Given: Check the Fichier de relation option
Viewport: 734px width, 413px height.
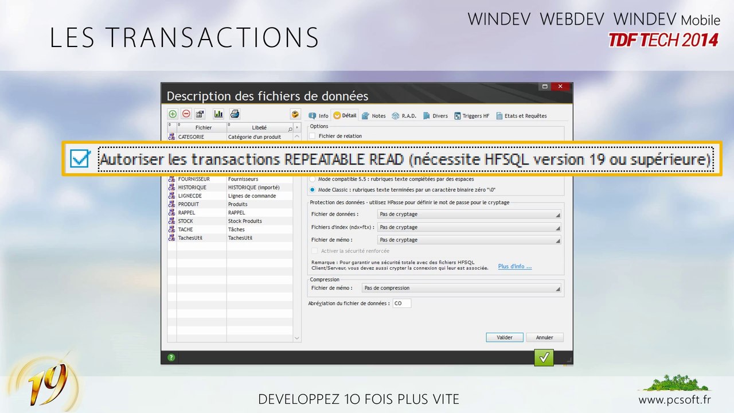Looking at the screenshot, I should 313,136.
